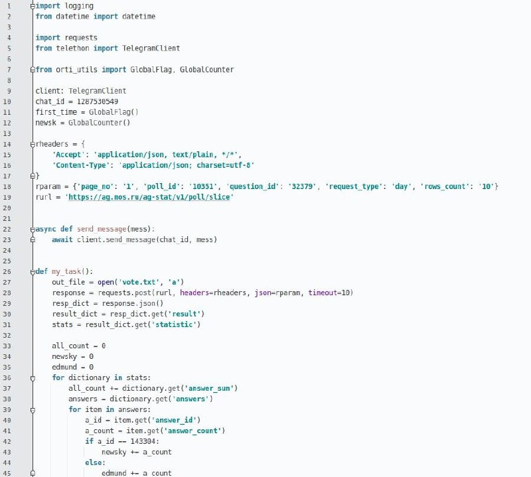
Task: Click 'send_message' in the async def line
Action: pos(102,229)
